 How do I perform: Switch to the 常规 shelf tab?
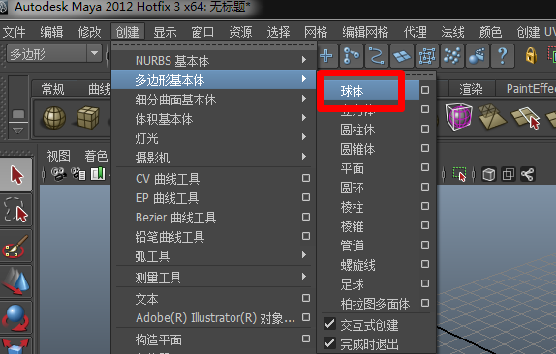click(x=53, y=89)
